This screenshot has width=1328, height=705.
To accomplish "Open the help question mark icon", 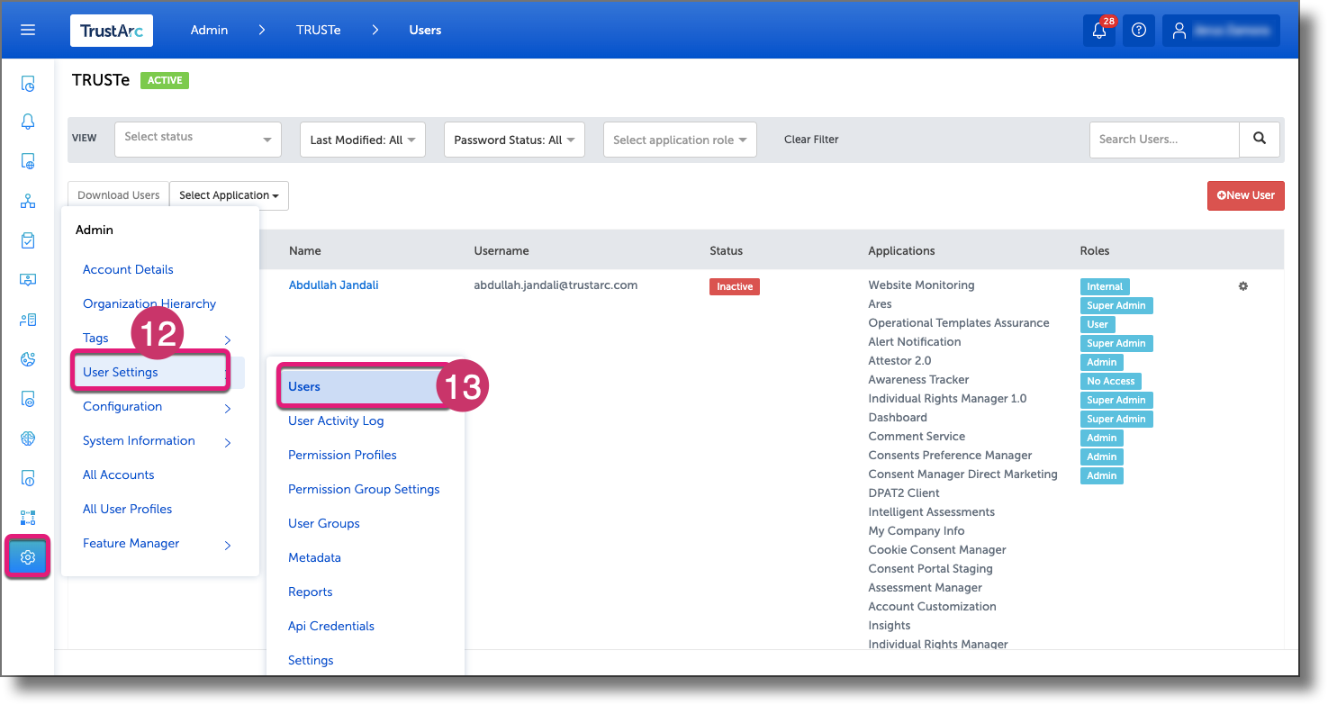I will tap(1139, 30).
